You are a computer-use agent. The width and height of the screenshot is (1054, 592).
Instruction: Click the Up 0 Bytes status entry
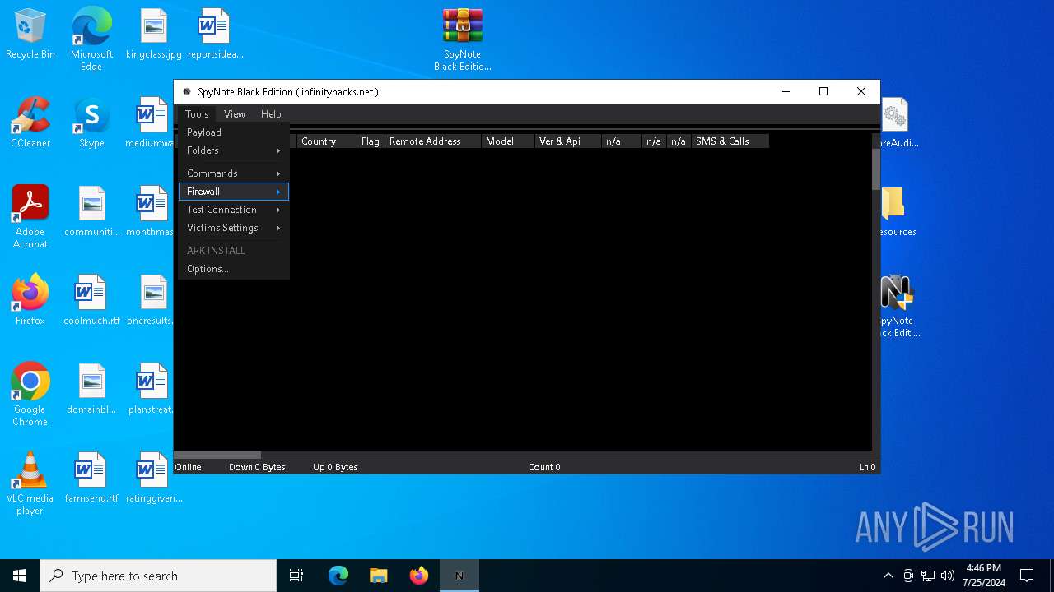pos(335,467)
